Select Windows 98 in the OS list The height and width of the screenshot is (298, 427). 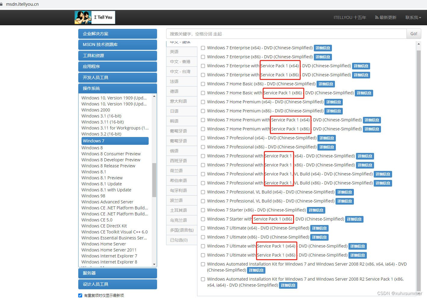[x=93, y=196]
